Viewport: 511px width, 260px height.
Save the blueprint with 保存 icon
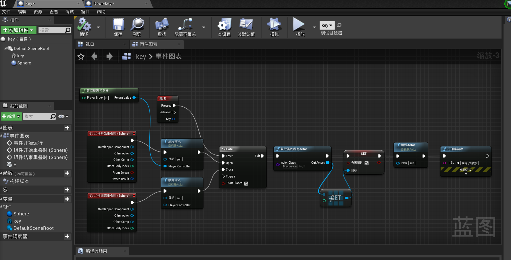tap(118, 25)
